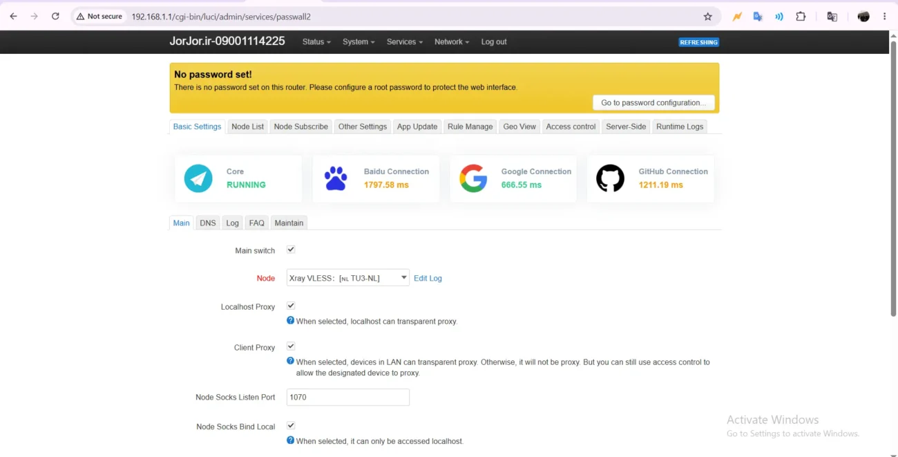
Task: Open the Chrome three-dot menu
Action: point(884,17)
